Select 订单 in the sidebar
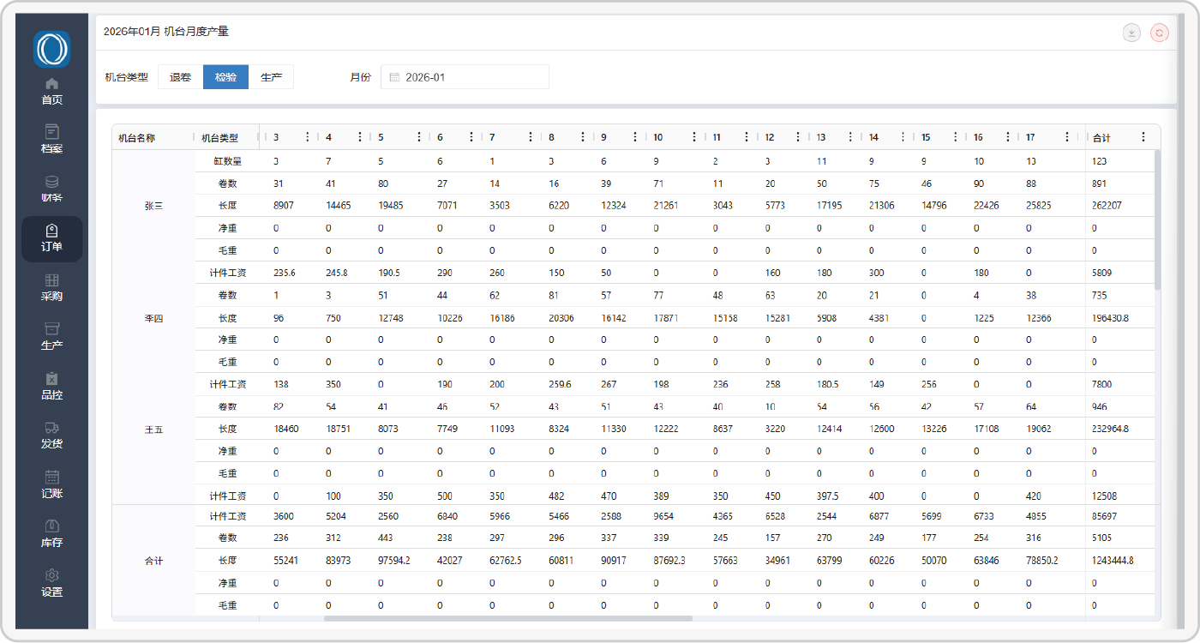 (51, 238)
